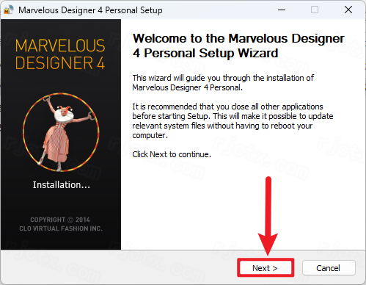
Task: Click the 'It is recommended that you close' paragraph
Action: (233, 121)
